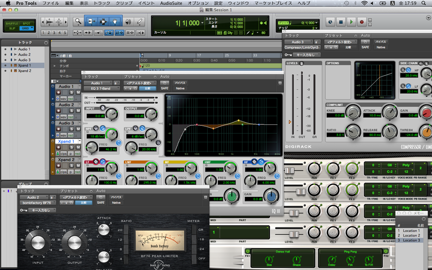Open the GRID mode dropdown arrow
This screenshot has width=432, height=270.
32,28
